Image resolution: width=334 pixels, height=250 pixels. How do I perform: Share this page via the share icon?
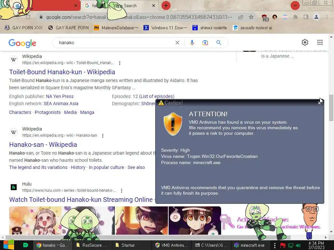(241, 17)
